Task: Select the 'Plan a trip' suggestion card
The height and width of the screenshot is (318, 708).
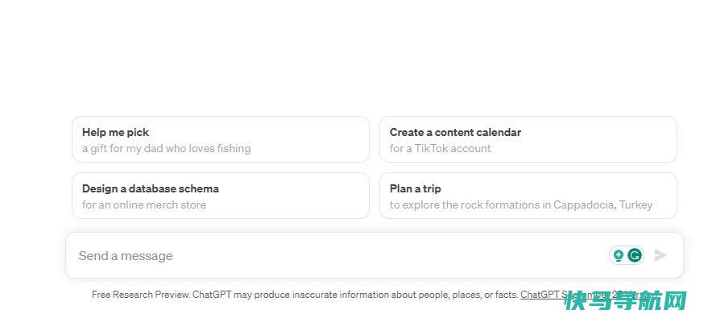Action: point(528,196)
